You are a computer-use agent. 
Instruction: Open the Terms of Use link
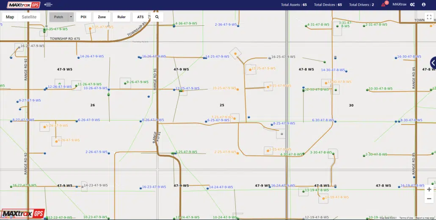(406, 218)
